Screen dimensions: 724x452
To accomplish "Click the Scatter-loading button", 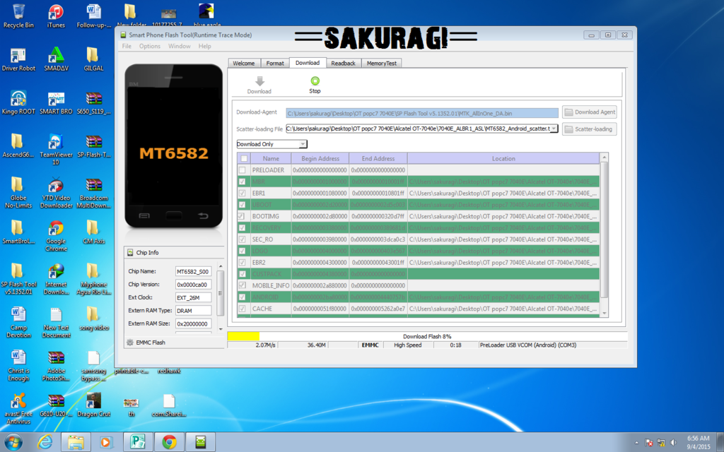I will (589, 129).
